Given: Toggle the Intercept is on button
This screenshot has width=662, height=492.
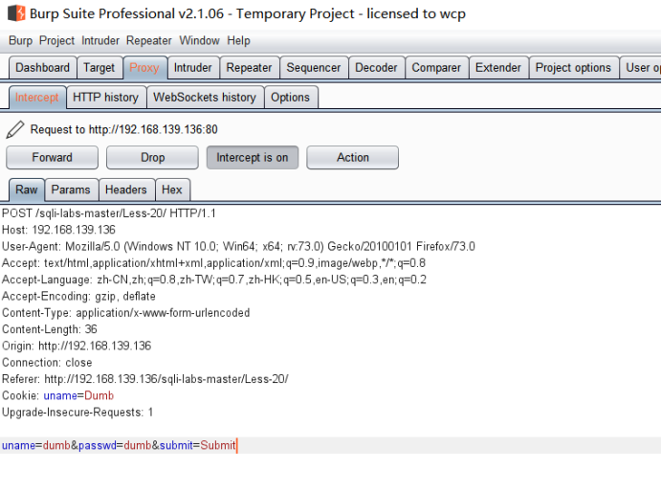Looking at the screenshot, I should point(252,158).
